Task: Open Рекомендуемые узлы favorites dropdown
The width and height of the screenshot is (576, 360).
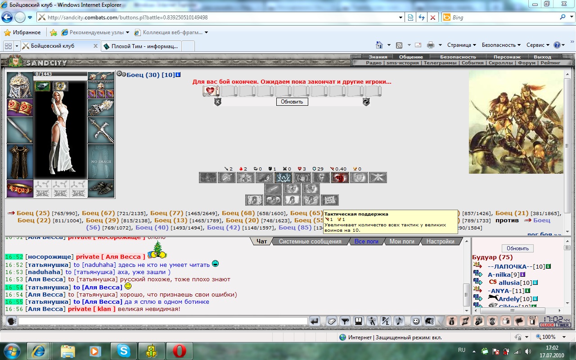Action: 95,32
